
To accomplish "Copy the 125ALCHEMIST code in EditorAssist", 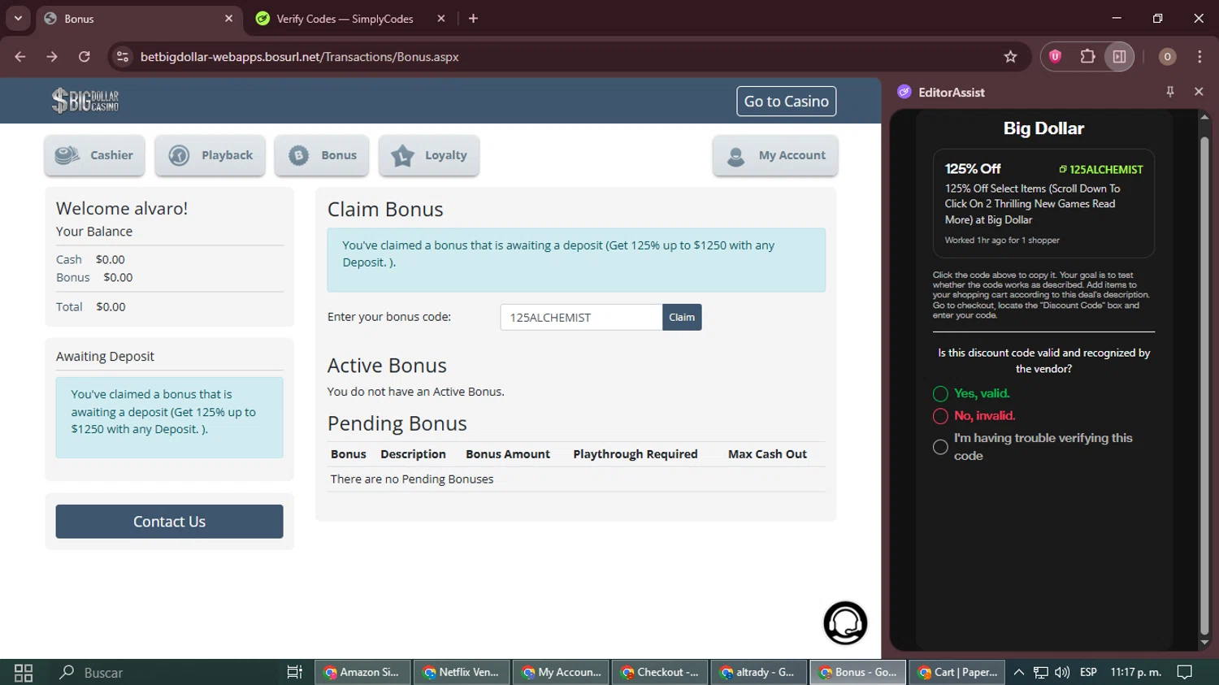I will coord(1100,170).
